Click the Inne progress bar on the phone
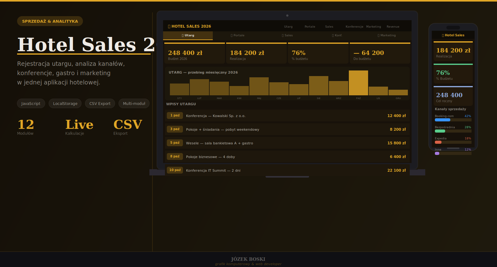Screen dimensions: 497x267 point(453,153)
